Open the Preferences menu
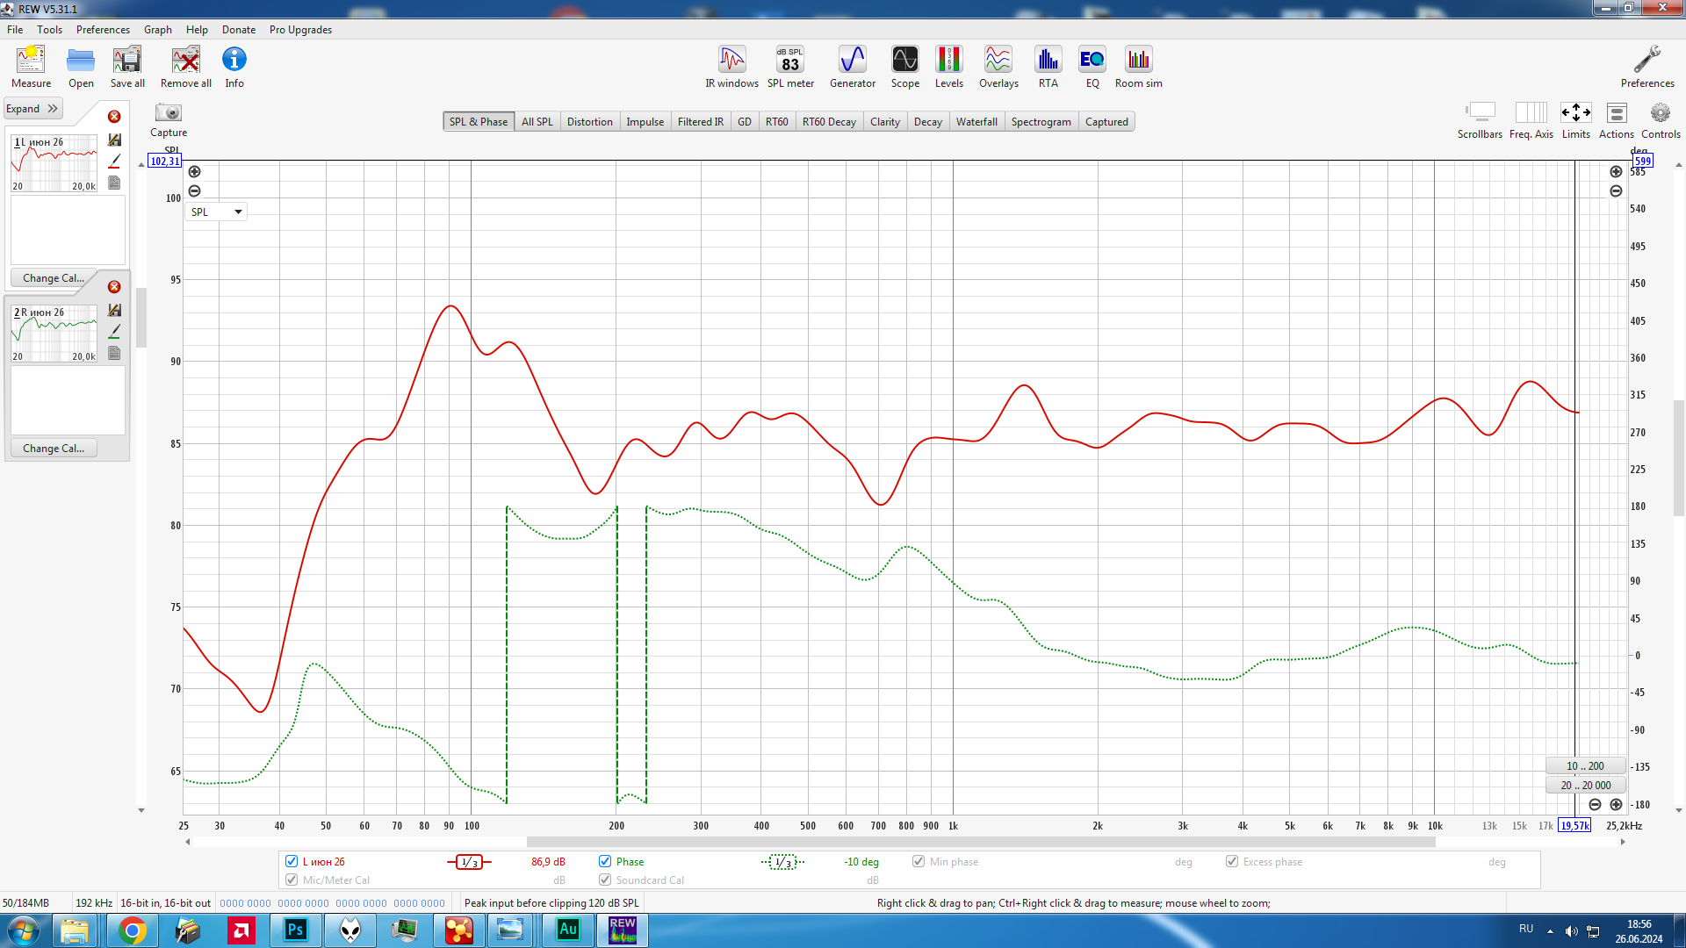The image size is (1686, 948). [x=103, y=29]
